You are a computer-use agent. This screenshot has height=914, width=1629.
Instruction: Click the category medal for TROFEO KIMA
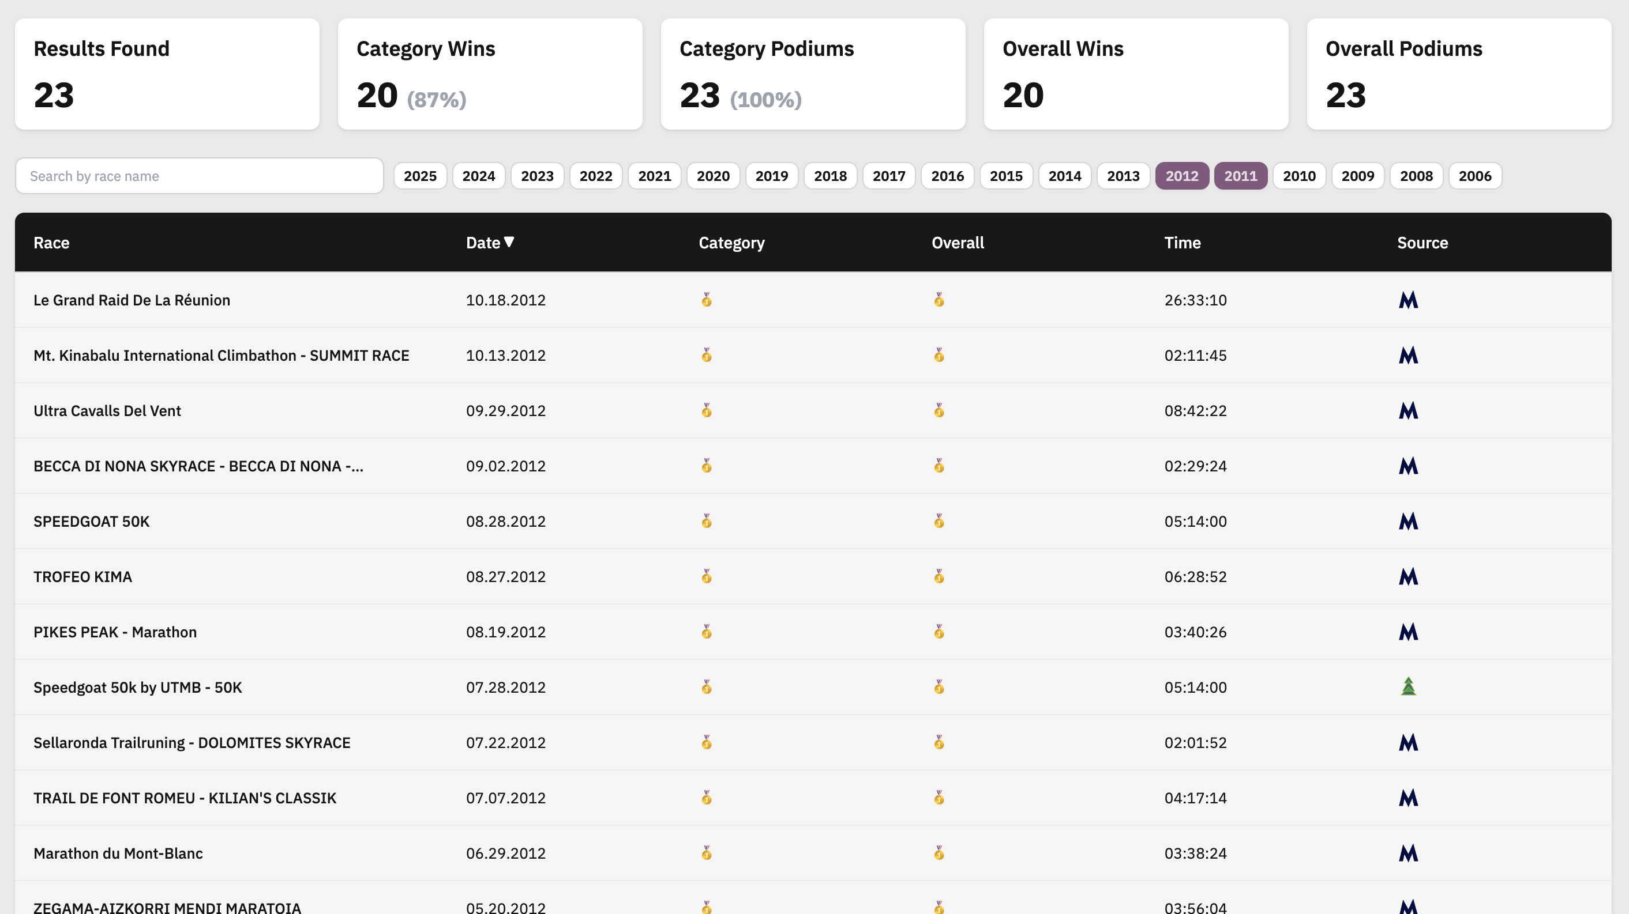[x=707, y=577]
